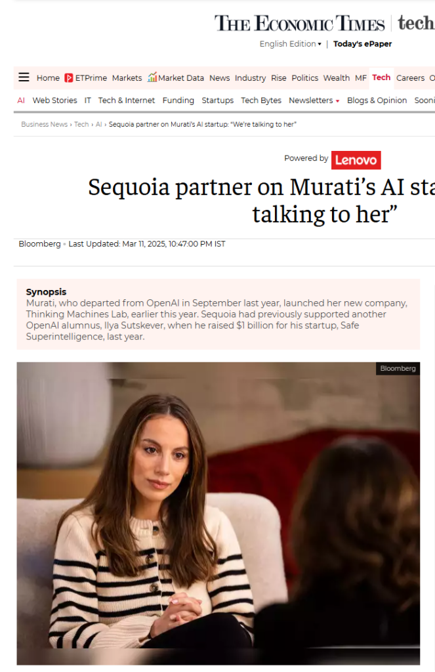Click The Economic Times logo
435x672 pixels.
coord(300,23)
